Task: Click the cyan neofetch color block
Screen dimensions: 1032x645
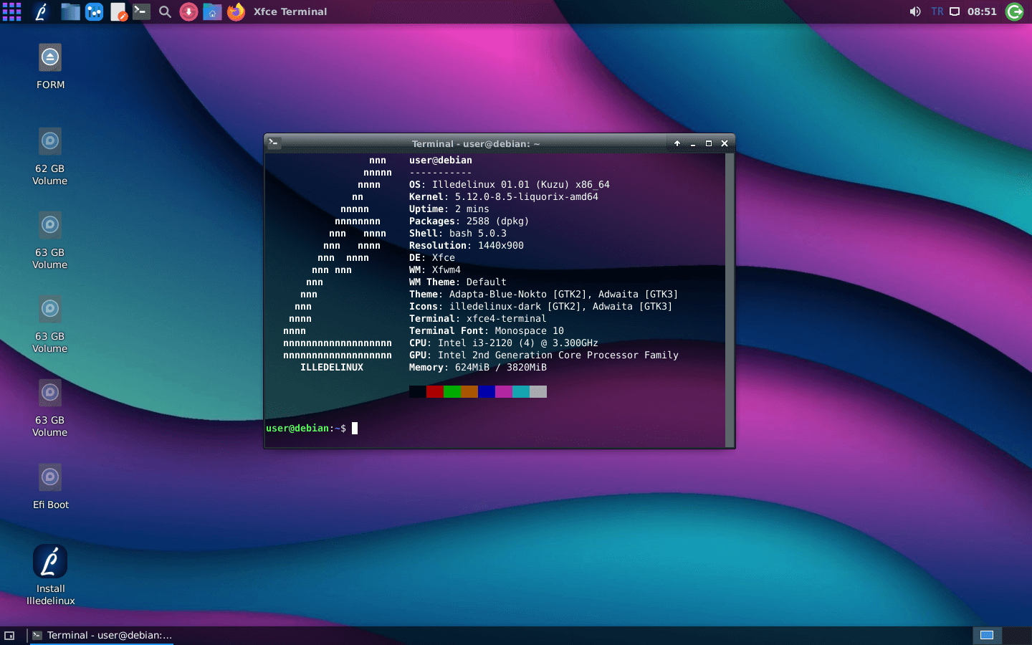Action: [521, 391]
